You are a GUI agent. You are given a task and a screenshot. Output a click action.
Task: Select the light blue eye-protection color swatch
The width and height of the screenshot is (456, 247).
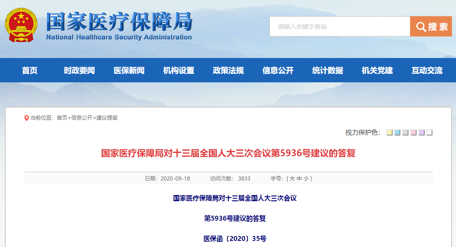click(397, 133)
